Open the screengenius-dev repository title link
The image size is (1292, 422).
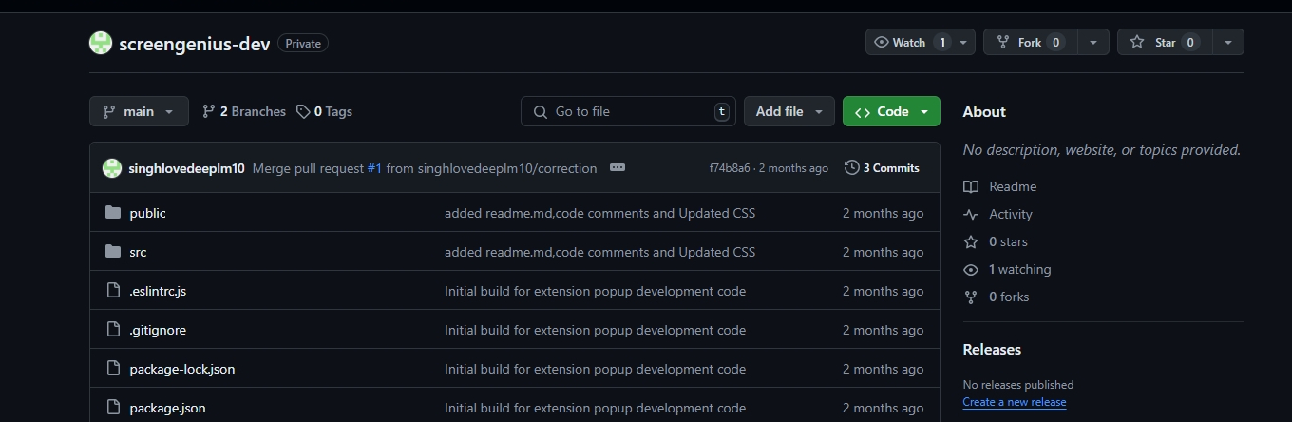195,44
